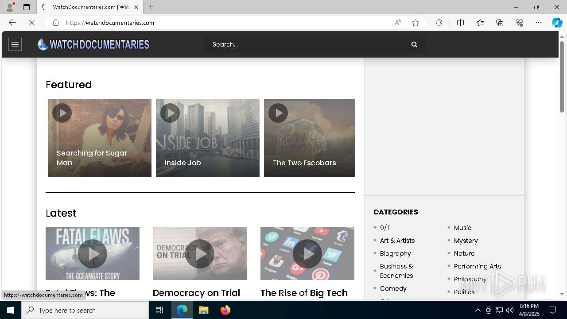The image size is (567, 319).
Task: Select the Performing Arts category
Action: [x=478, y=266]
